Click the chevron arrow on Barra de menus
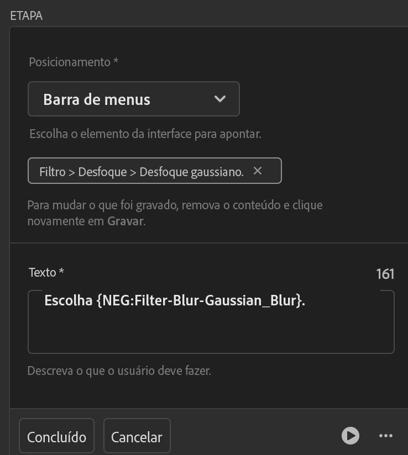The image size is (408, 455). point(219,99)
